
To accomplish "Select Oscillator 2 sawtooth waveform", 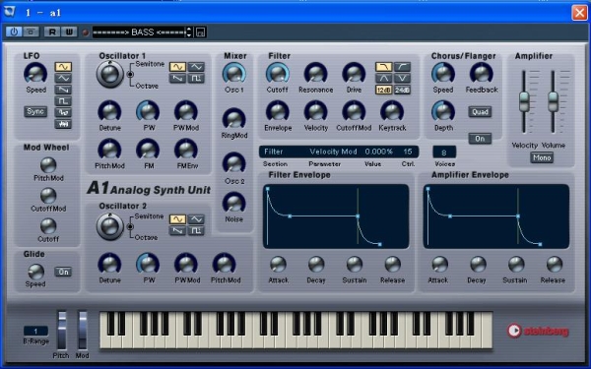I will pyautogui.click(x=177, y=230).
